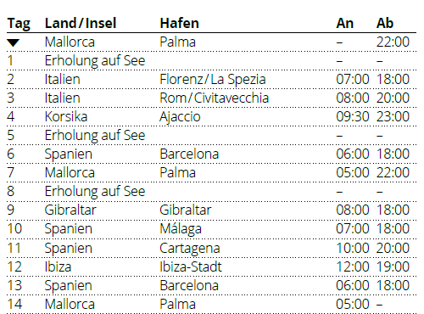Click Barcelona on day 6 row

click(x=189, y=154)
